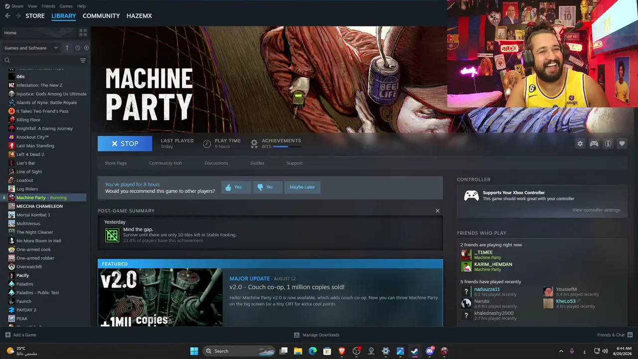Click the library sort-order arrow icon
The height and width of the screenshot is (359, 638).
pyautogui.click(x=67, y=48)
